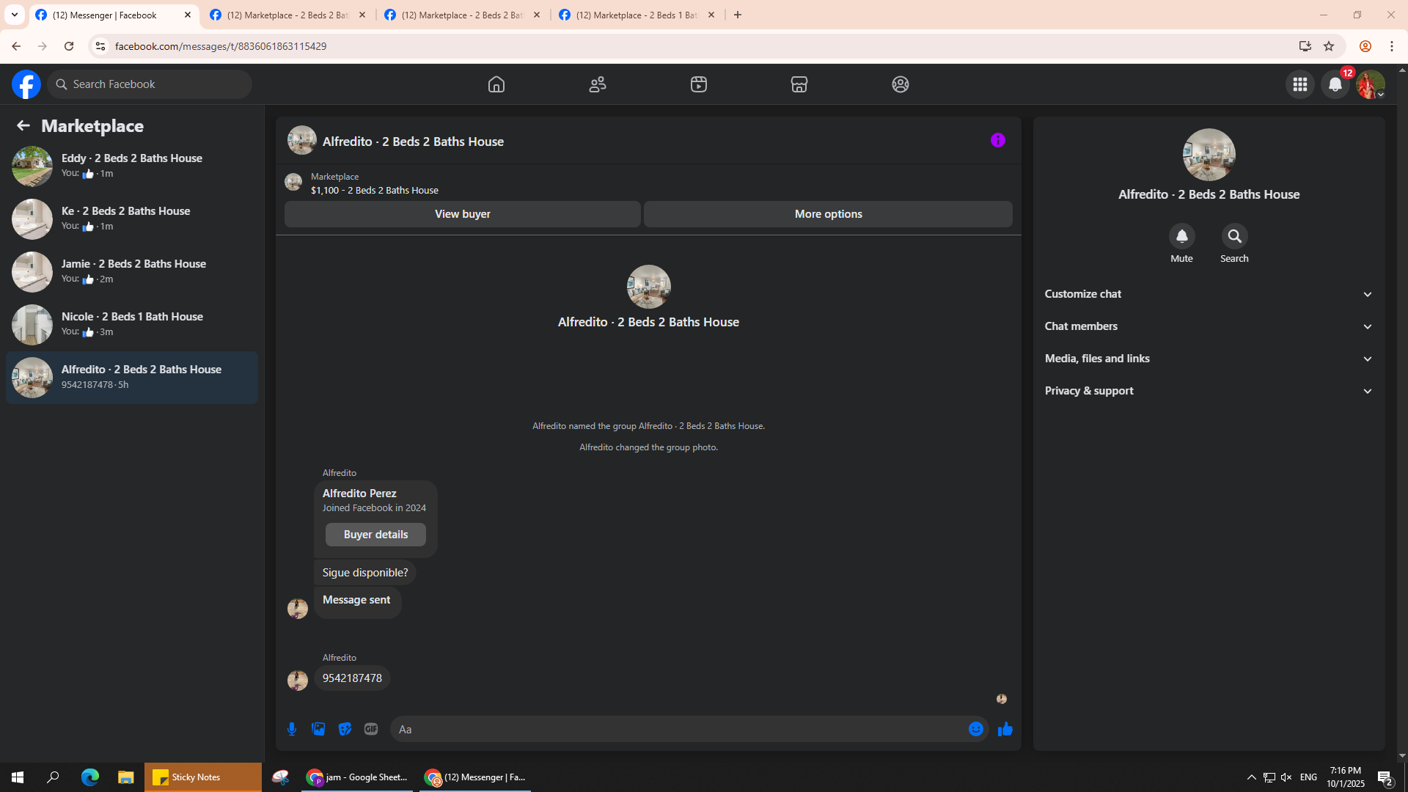Open the account menu from profile avatar
The image size is (1408, 792).
pos(1370,84)
